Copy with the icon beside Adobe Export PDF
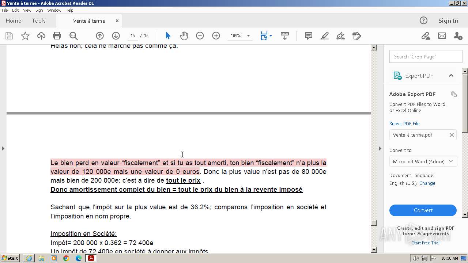Screen dimensions: 468x263 (x=454, y=94)
